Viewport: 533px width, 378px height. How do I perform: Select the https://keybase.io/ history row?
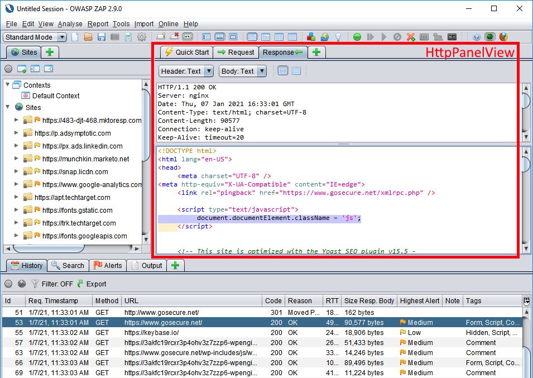pos(262,332)
